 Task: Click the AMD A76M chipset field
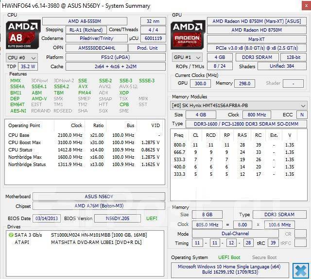click(x=98, y=206)
